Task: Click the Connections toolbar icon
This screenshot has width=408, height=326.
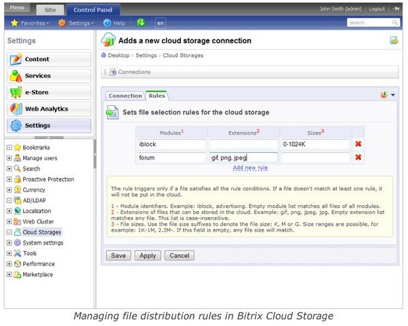Action: [112, 72]
